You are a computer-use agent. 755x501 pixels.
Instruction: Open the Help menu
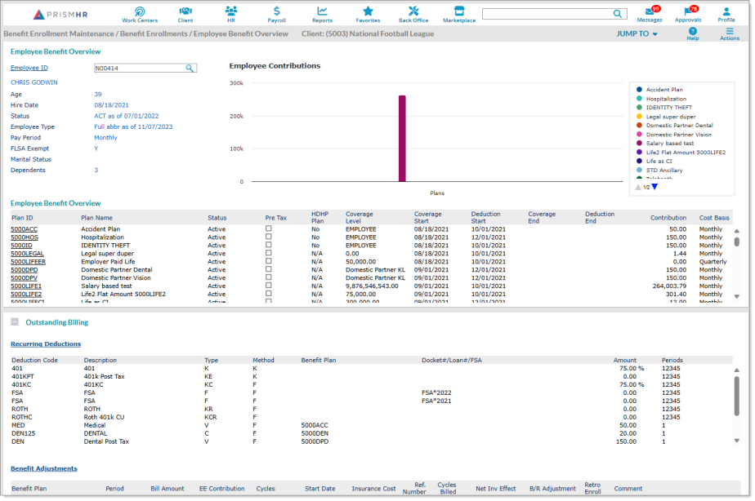pyautogui.click(x=693, y=34)
